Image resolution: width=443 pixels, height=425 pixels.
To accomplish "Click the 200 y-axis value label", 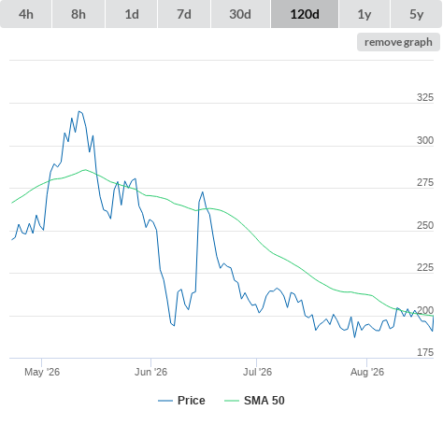I will (425, 310).
